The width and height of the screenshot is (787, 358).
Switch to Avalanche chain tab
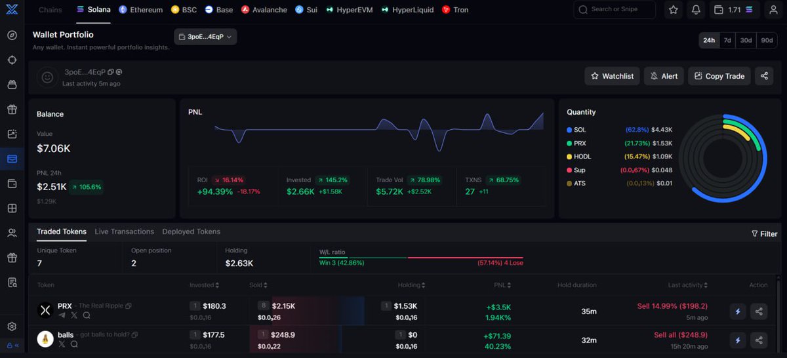pyautogui.click(x=264, y=10)
